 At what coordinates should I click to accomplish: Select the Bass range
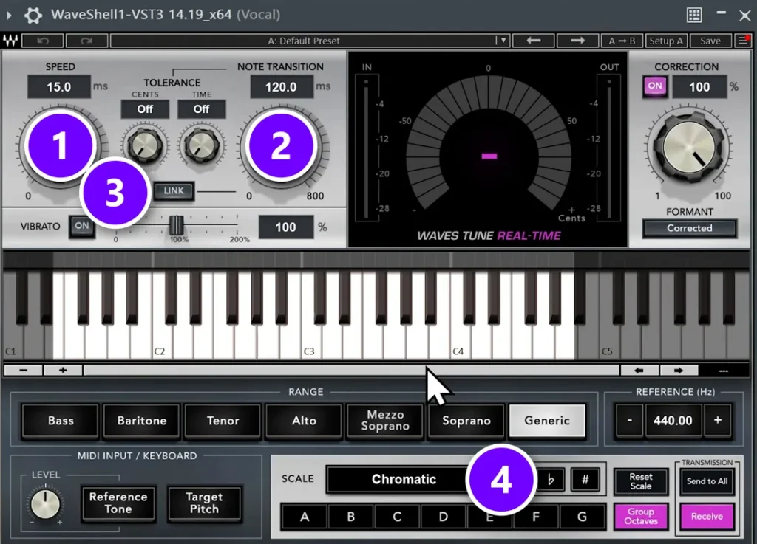tap(61, 421)
